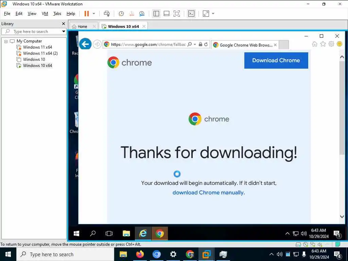
Task: Send Ctrl+Alt+Del to the virtual machine
Action: click(x=107, y=14)
